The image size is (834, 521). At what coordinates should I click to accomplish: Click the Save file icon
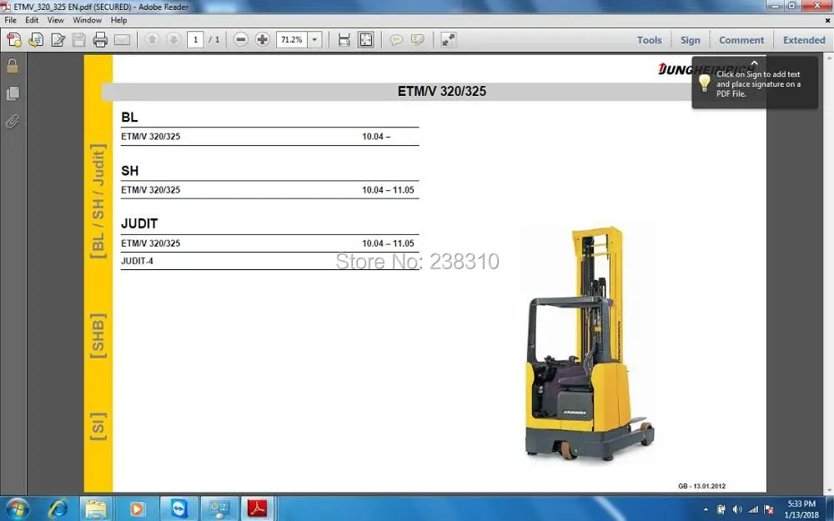click(78, 40)
